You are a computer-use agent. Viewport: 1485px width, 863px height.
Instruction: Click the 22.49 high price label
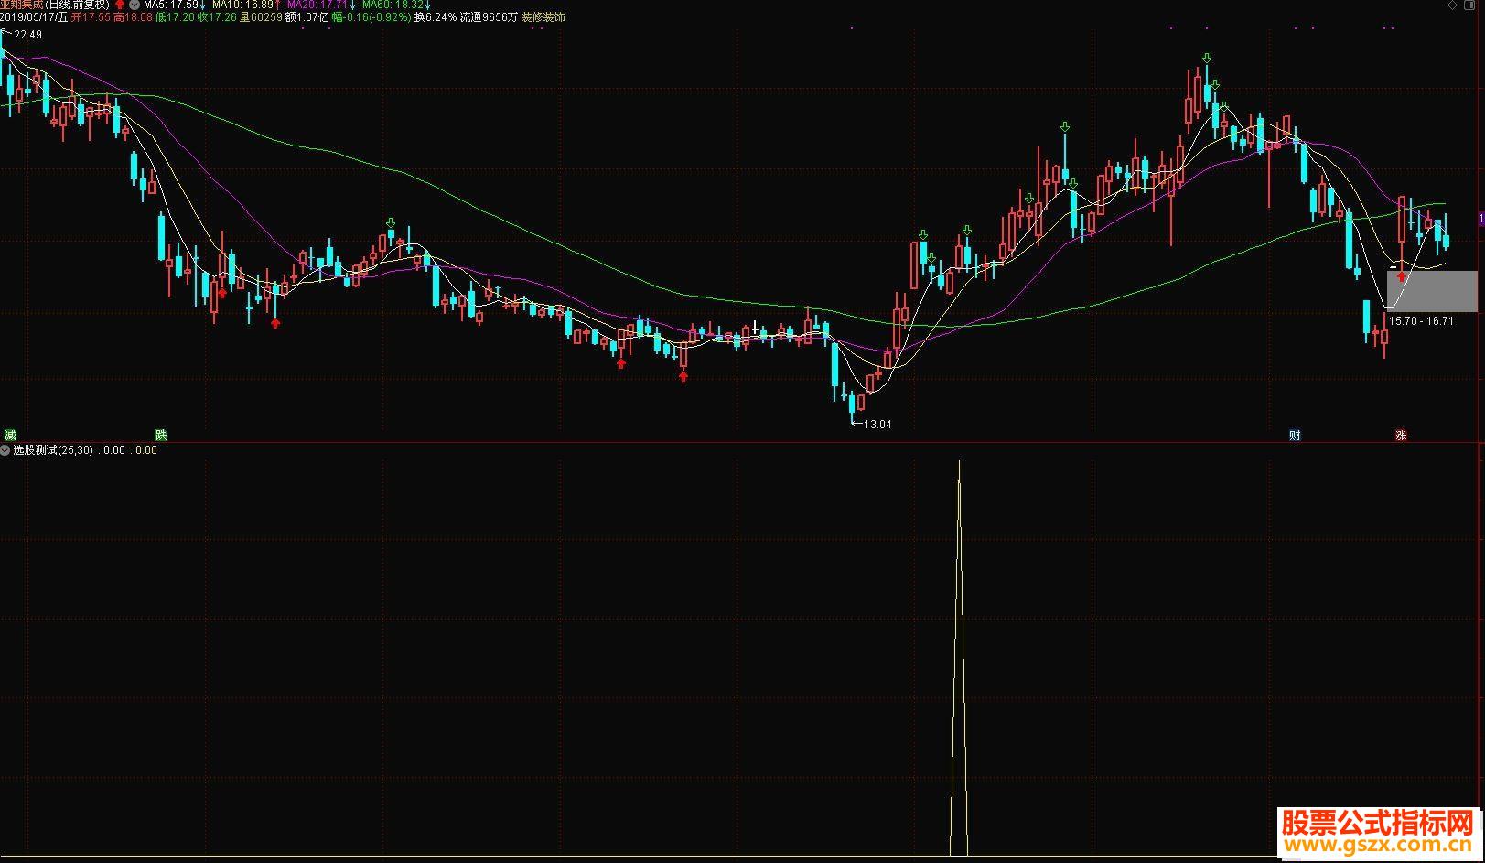click(x=27, y=35)
